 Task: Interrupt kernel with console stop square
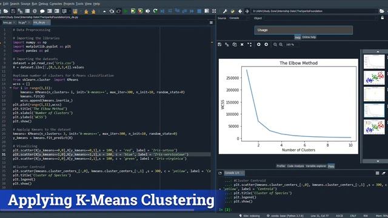click(377, 173)
